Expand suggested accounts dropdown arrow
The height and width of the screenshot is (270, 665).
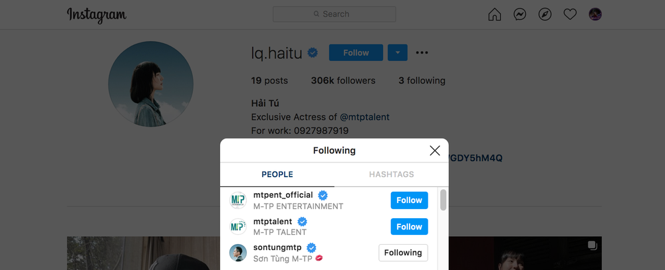coord(398,53)
